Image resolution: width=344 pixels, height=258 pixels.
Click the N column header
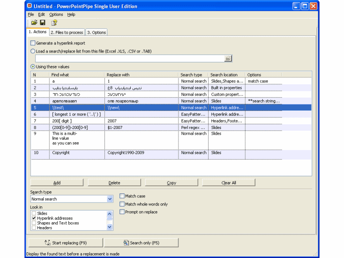40,75
